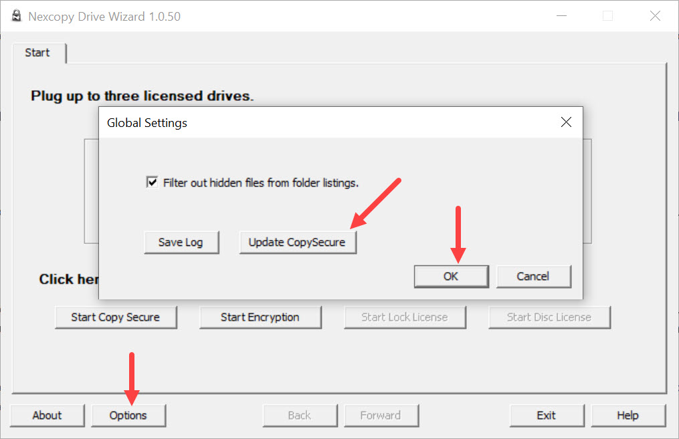The image size is (679, 439).
Task: Click the Start Disc License button
Action: (549, 317)
